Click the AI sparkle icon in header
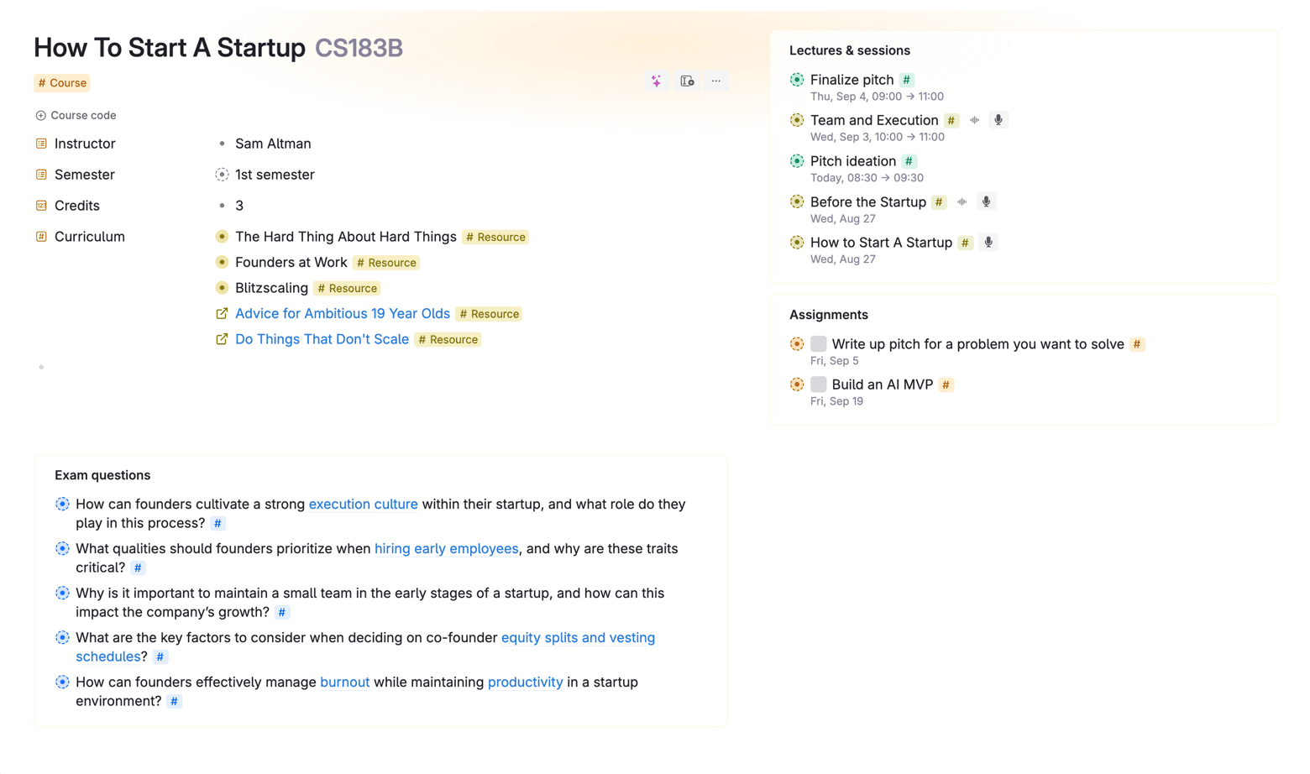The width and height of the screenshot is (1310, 774). point(657,81)
